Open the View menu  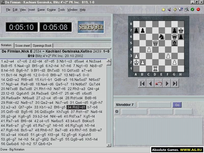point(23,10)
